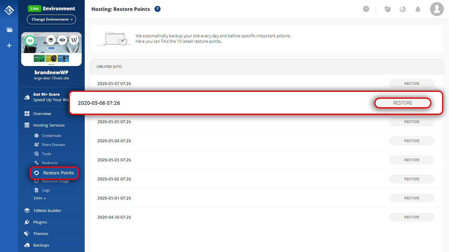The image size is (449, 252).
Task: Open the Tools submenu item
Action: click(47, 154)
